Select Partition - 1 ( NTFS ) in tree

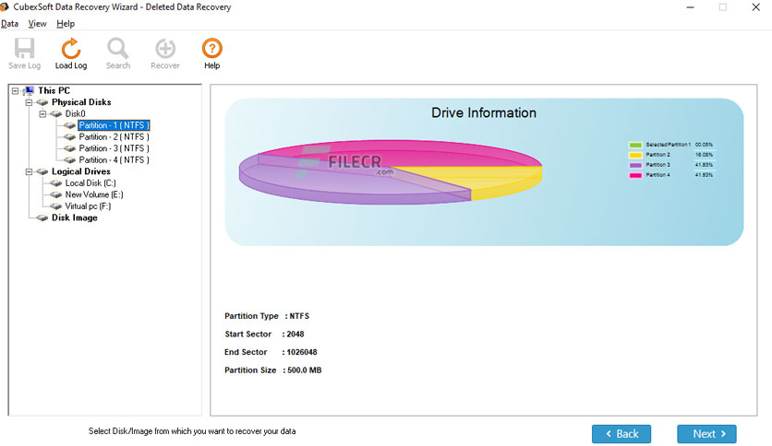click(114, 125)
